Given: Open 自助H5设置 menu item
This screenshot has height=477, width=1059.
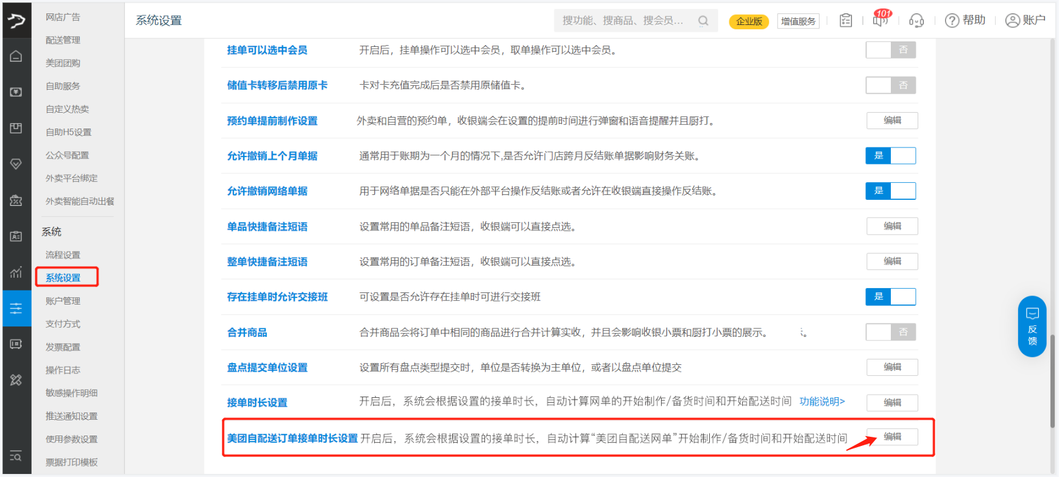Looking at the screenshot, I should click(x=68, y=132).
